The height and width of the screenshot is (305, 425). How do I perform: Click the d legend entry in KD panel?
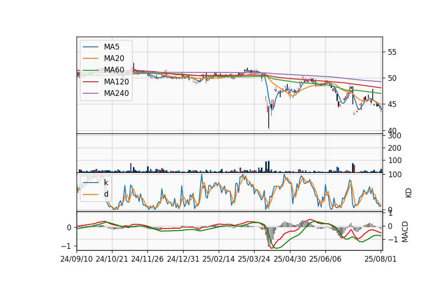point(106,194)
